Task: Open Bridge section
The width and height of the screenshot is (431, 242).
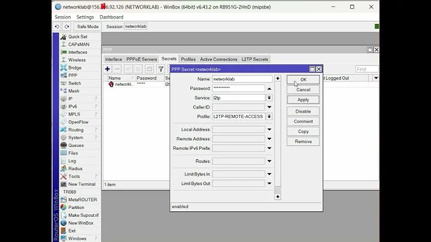Action: [x=75, y=68]
